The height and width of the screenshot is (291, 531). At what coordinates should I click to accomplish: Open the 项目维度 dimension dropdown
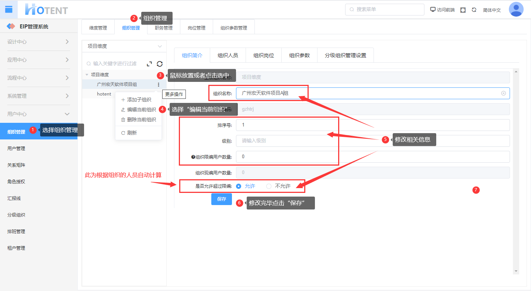tap(124, 46)
